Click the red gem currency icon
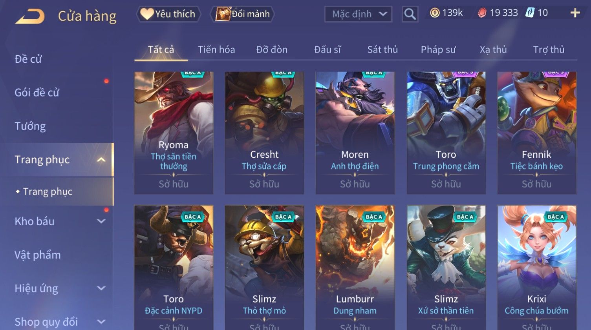The width and height of the screenshot is (591, 330). coord(482,13)
